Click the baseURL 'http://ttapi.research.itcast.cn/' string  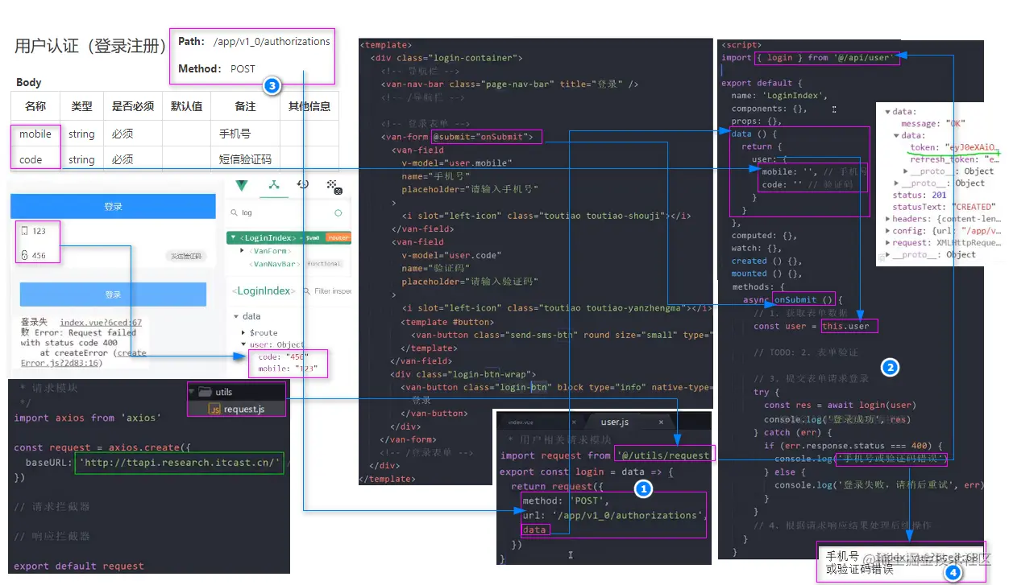(179, 462)
